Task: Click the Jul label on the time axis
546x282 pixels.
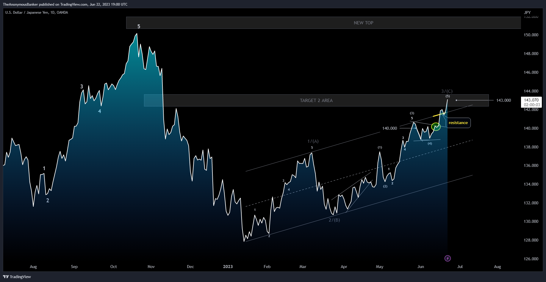Action: (460, 267)
